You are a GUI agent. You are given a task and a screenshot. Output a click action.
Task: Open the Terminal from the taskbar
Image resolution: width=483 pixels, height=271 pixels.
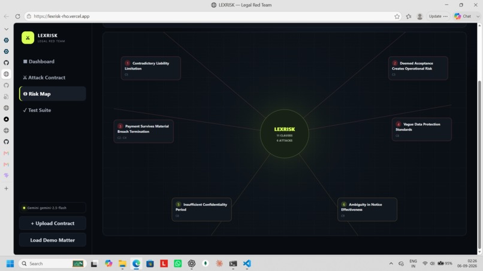[233, 264]
